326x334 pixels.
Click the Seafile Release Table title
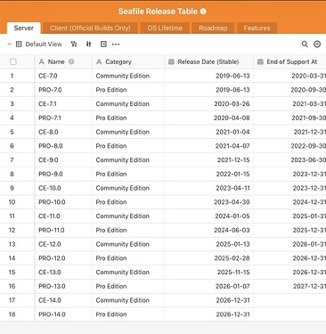[158, 12]
